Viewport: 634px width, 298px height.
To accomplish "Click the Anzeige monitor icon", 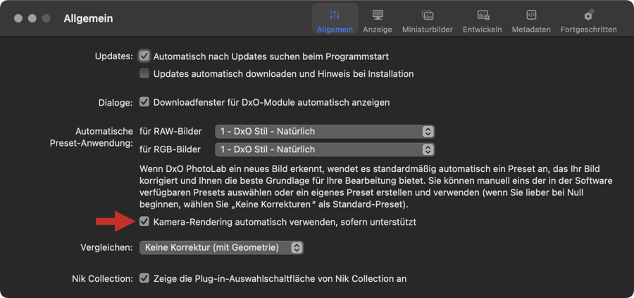I will pyautogui.click(x=378, y=15).
